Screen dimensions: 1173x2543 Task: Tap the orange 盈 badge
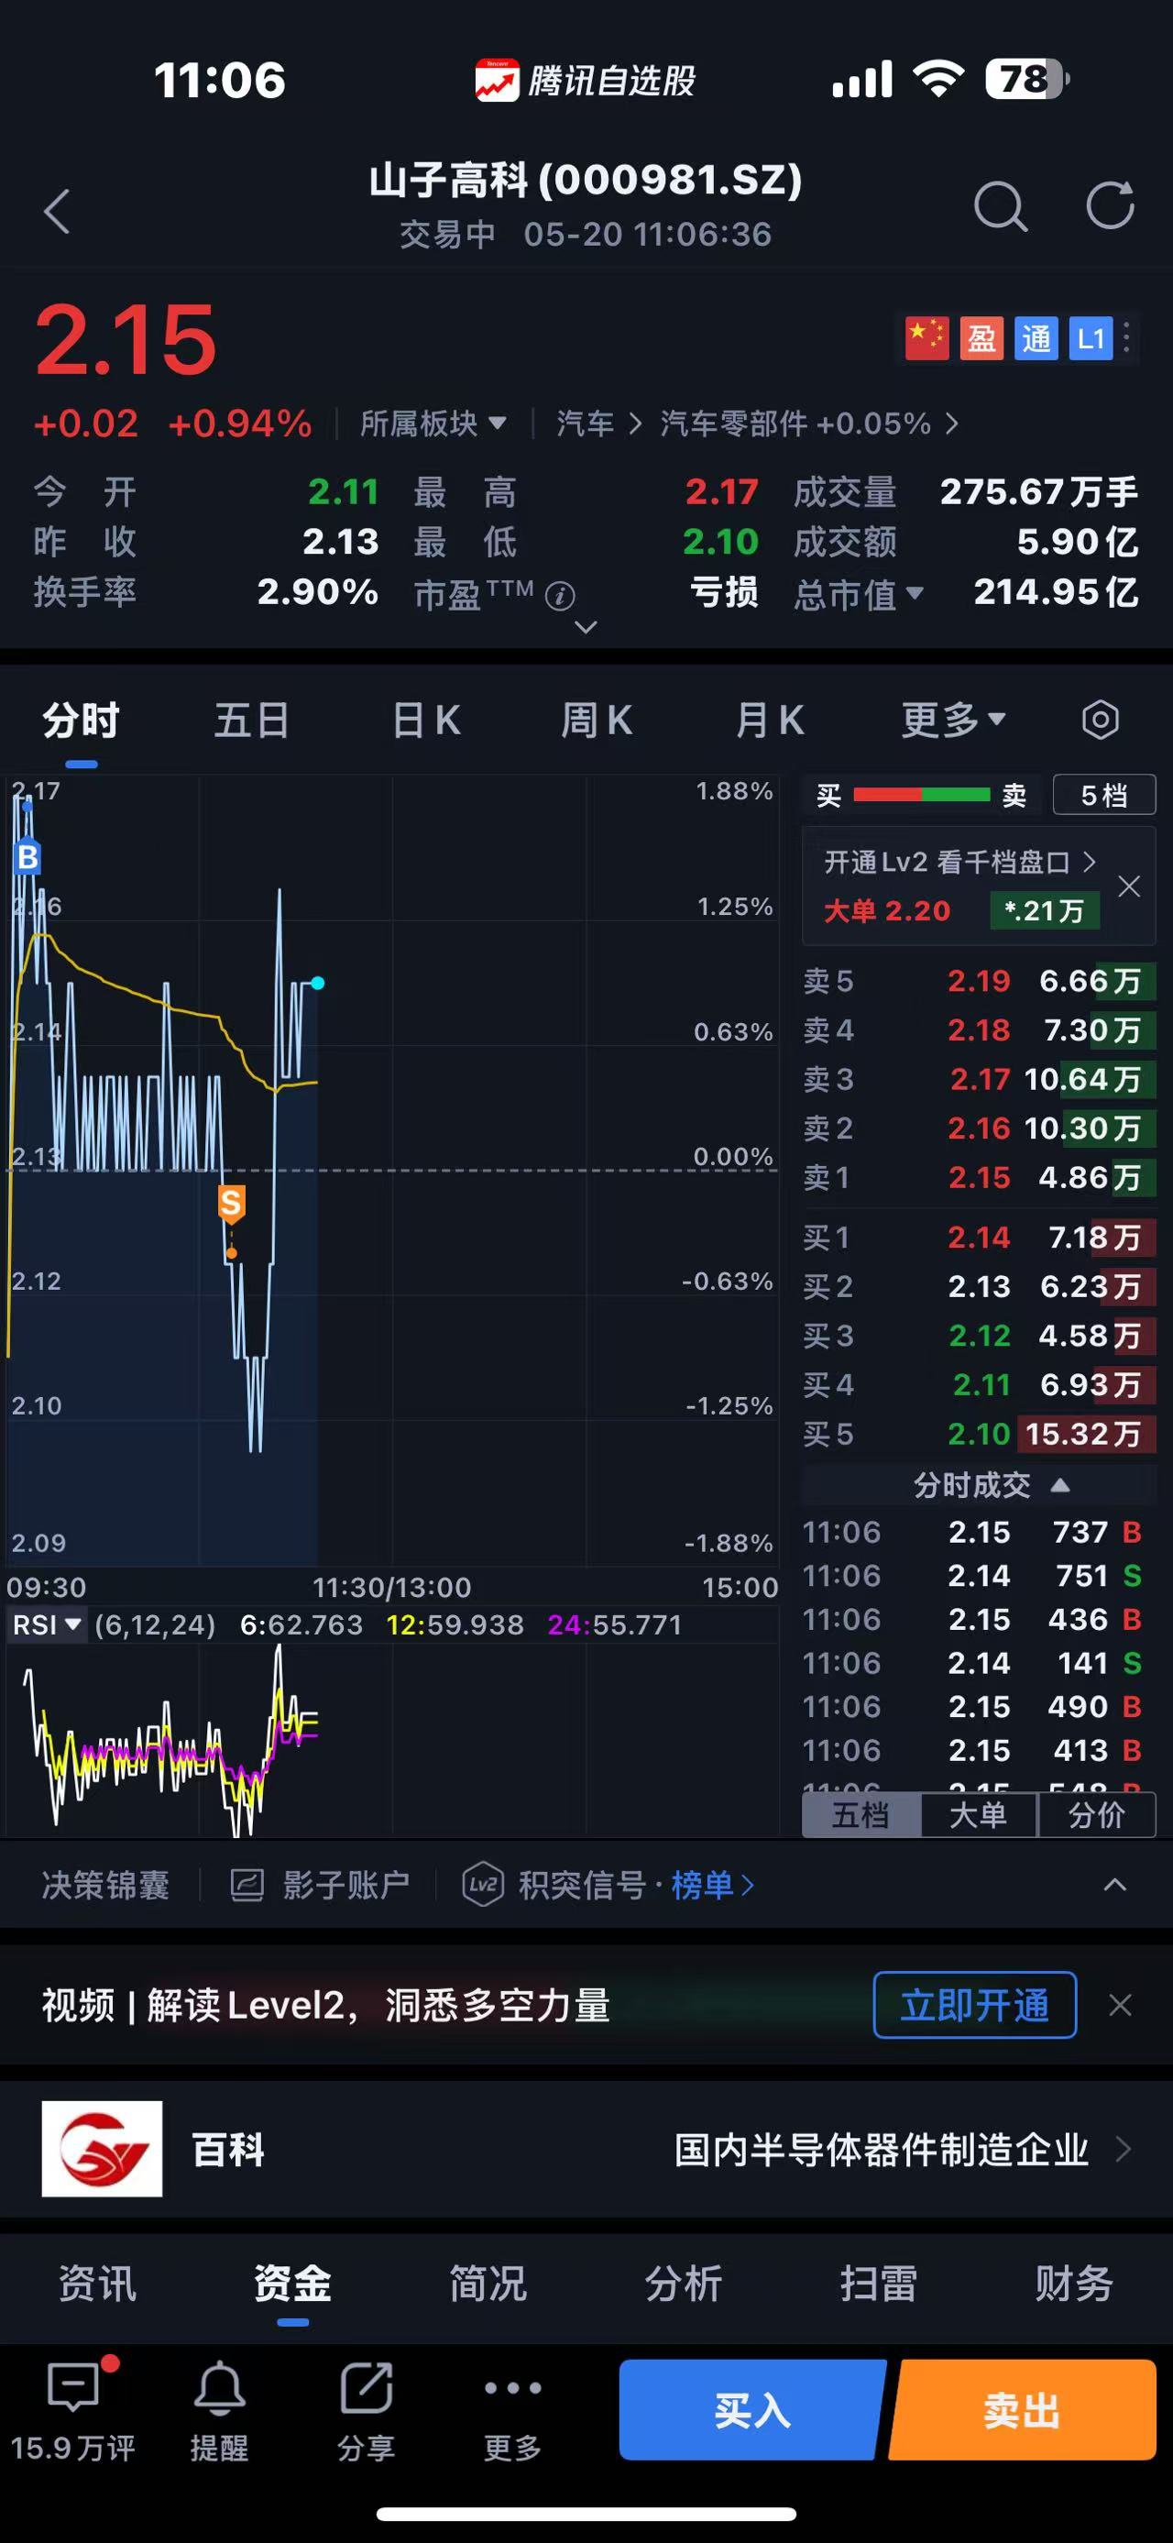[x=981, y=338]
